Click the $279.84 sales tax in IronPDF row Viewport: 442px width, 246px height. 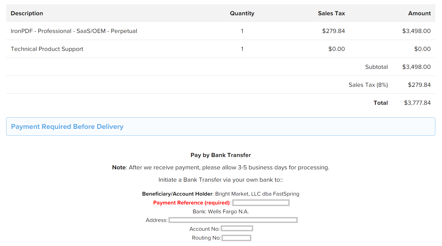pyautogui.click(x=333, y=31)
